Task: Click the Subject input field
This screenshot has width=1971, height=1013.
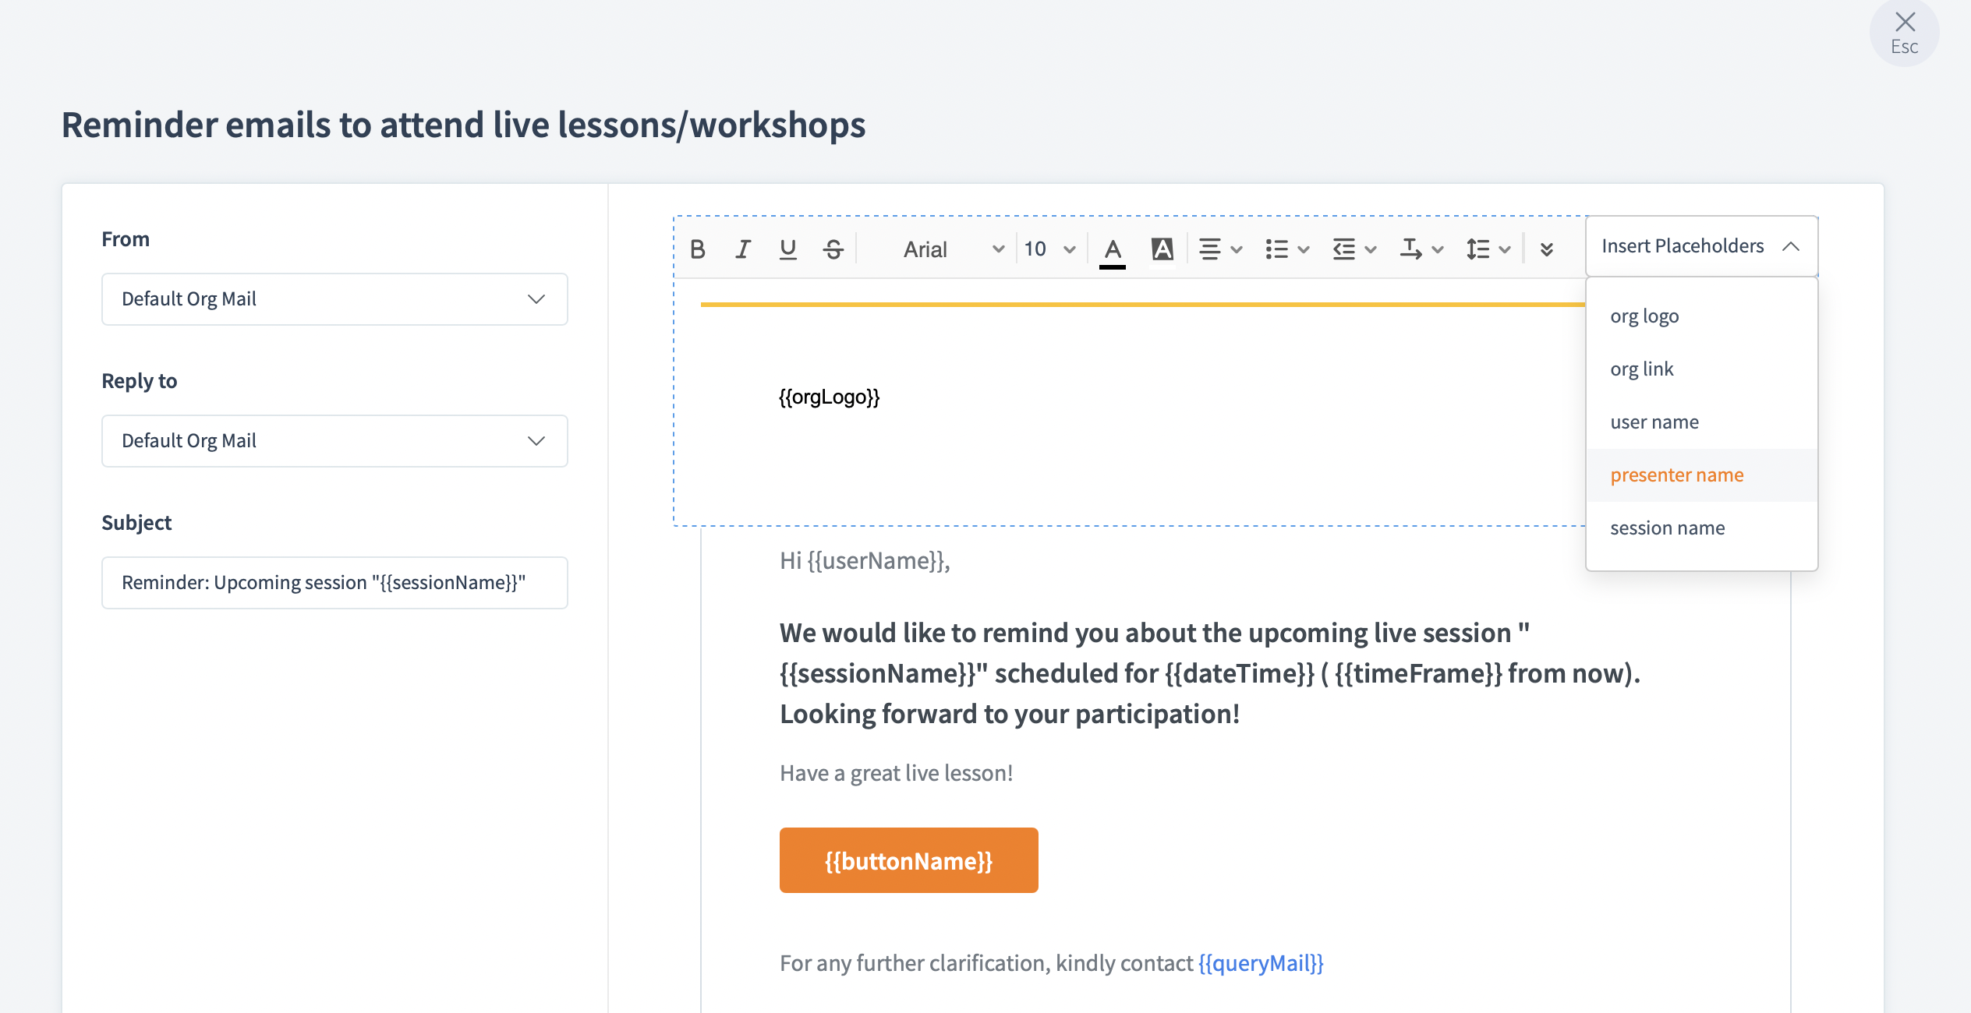Action: [x=334, y=583]
